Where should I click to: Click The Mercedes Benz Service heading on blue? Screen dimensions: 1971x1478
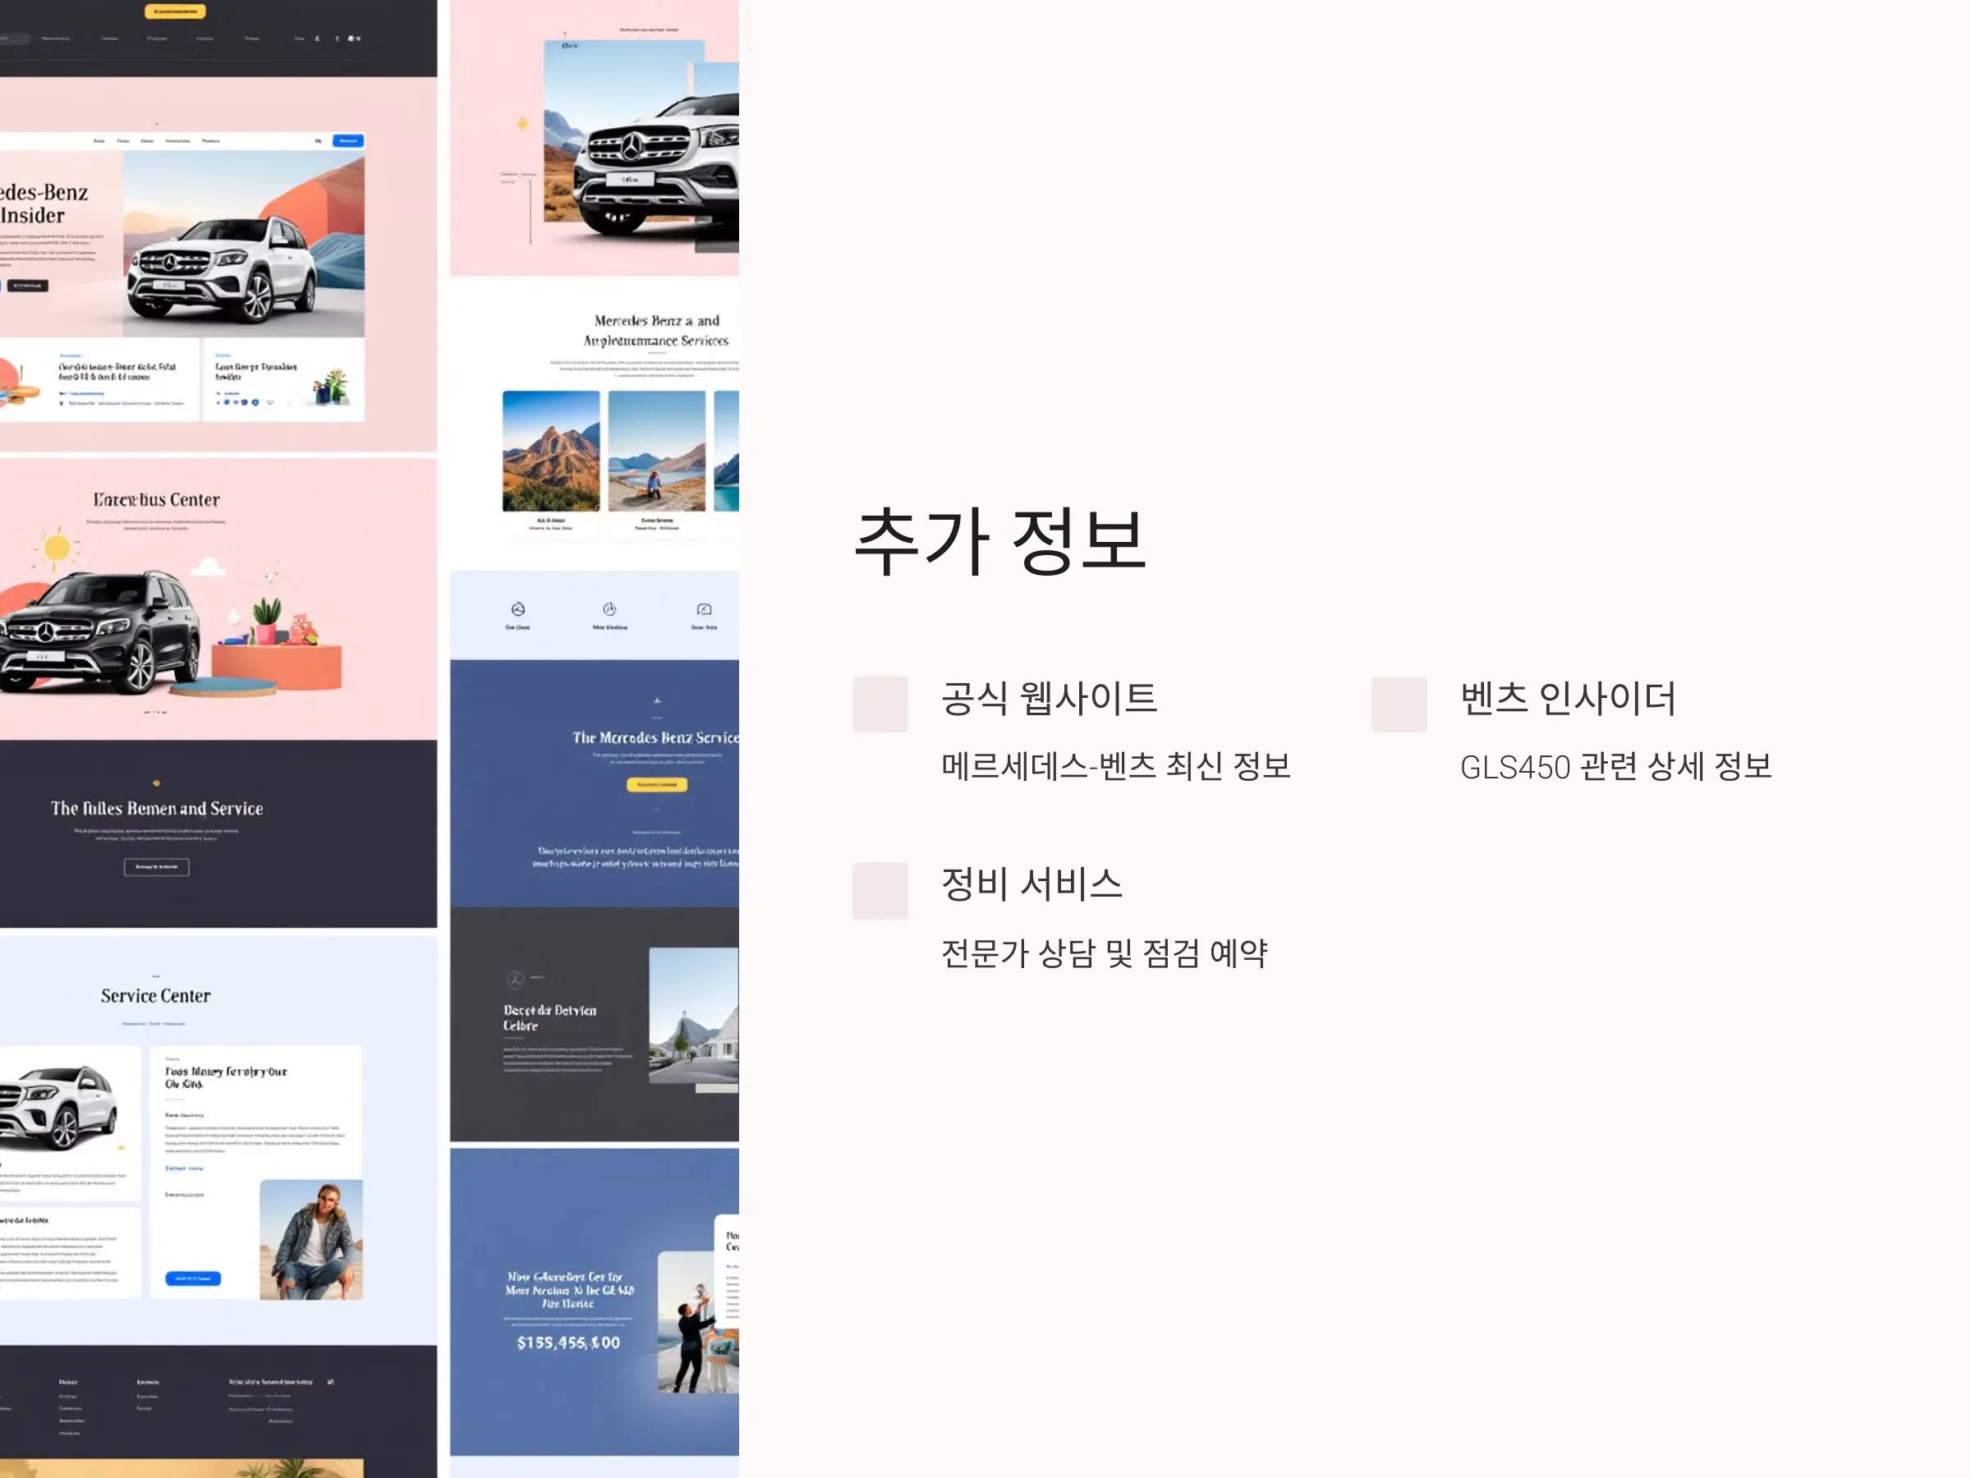(656, 737)
